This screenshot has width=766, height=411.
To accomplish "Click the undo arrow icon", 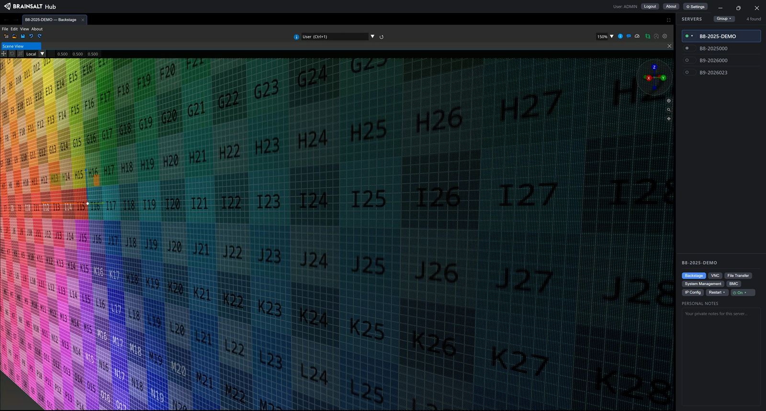I will 31,36.
